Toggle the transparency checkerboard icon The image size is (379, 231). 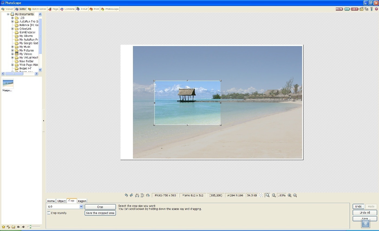[261, 195]
